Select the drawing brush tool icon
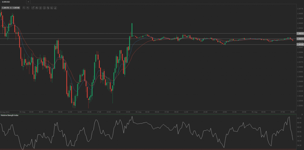 pyautogui.click(x=56, y=7)
